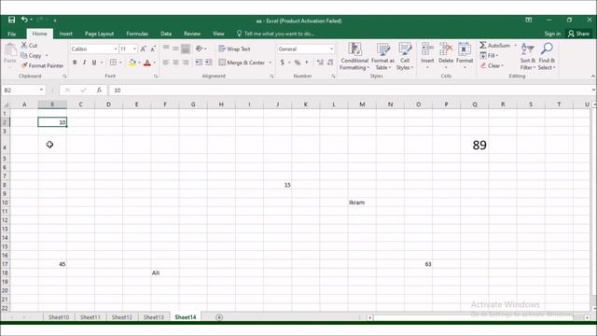Decrease the font size
Image resolution: width=597 pixels, height=336 pixels.
click(x=153, y=49)
